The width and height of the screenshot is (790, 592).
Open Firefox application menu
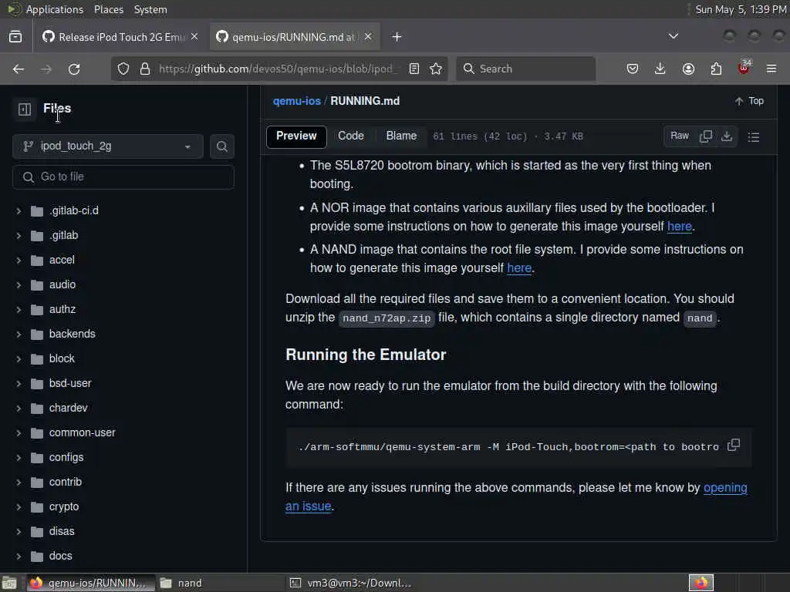[x=771, y=69]
